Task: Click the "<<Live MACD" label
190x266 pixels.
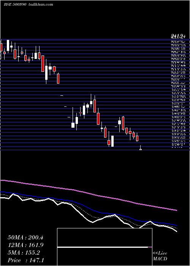Action: click(x=160, y=256)
